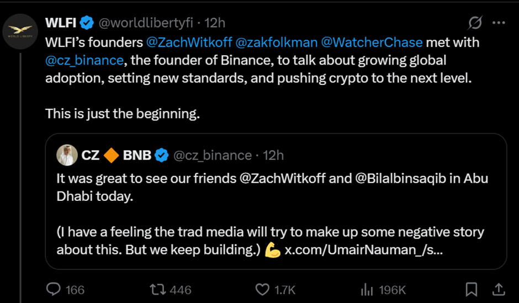Viewport: 519px width, 303px height.
Task: Bookmark this tweet
Action: (x=472, y=289)
